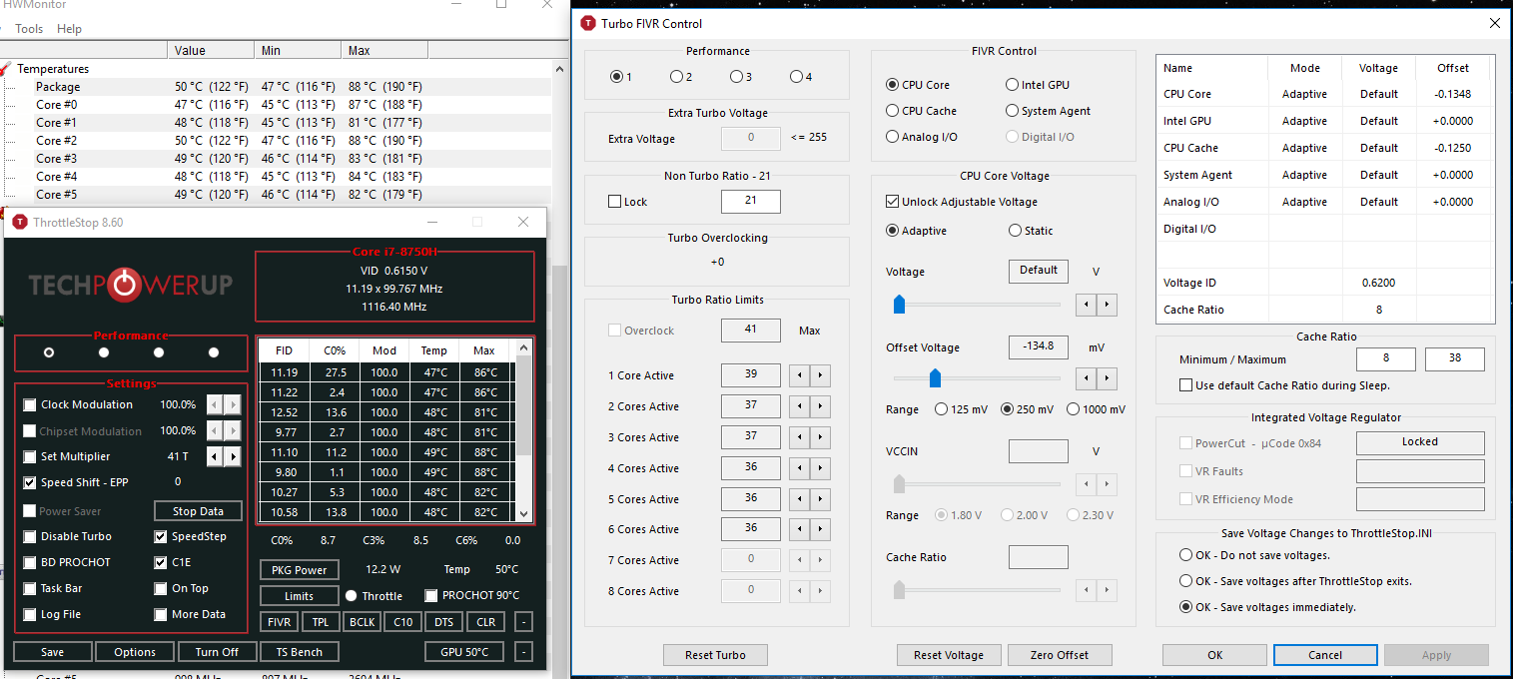Increase CPU Core Voltage with right arrow
Viewport: 1513px width, 679px height.
coord(1107,304)
